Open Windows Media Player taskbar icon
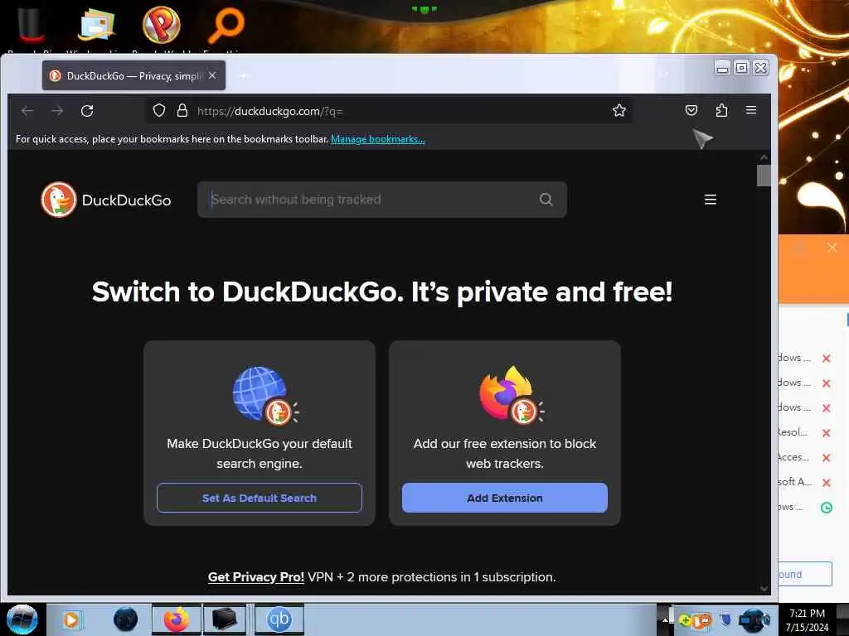This screenshot has width=849, height=636. pos(71,619)
